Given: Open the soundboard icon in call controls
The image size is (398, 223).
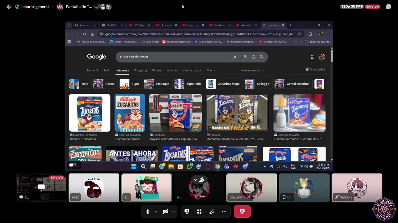Looking at the screenshot, I should click(212, 212).
